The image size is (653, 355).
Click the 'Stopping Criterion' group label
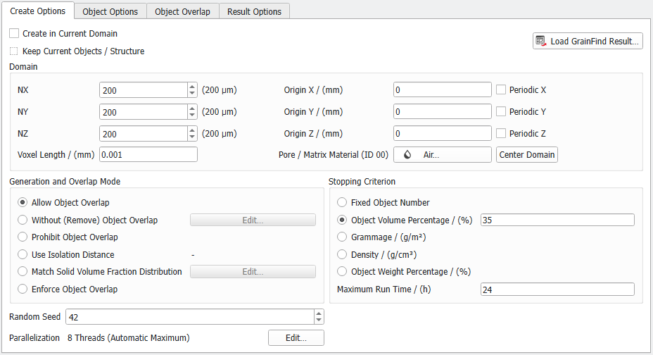362,182
